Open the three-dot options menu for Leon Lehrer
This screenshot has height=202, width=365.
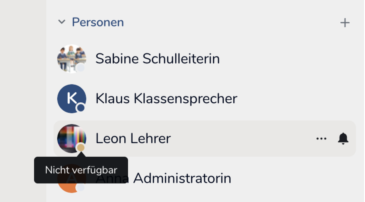[x=321, y=139]
